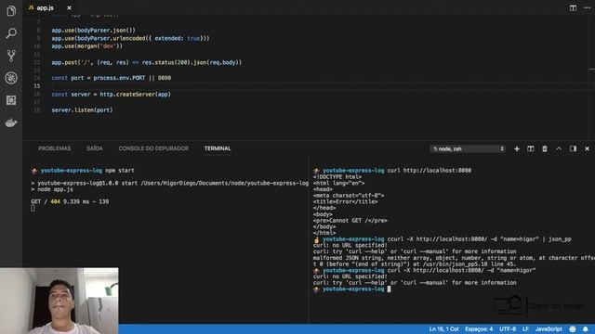Open the Search sidebar icon
595x334 pixels.
click(11, 33)
